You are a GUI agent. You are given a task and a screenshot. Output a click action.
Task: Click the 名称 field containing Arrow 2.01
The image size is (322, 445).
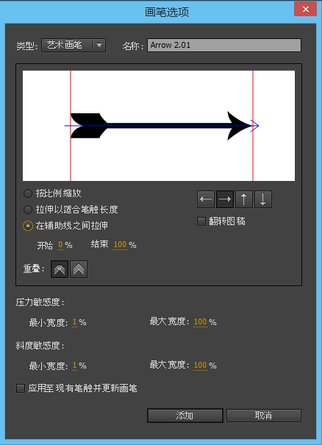click(x=224, y=46)
